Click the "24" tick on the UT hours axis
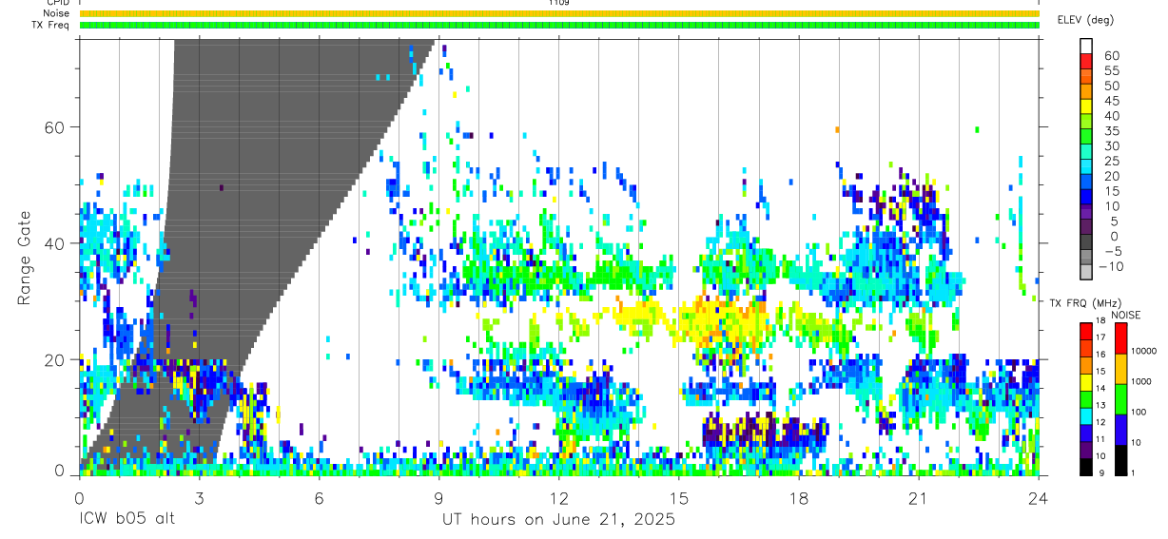1168x539 pixels. [x=1038, y=498]
